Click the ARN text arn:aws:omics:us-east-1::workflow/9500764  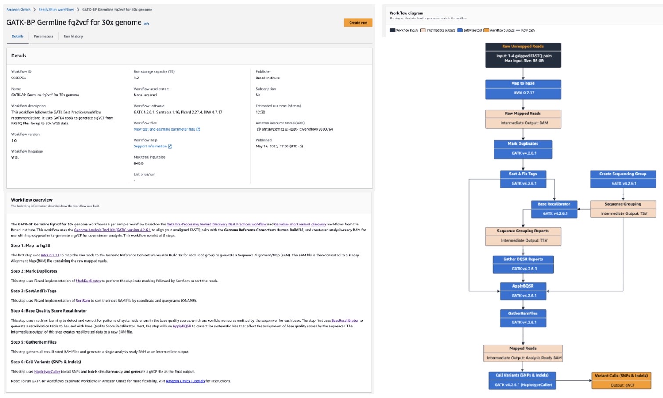297,129
